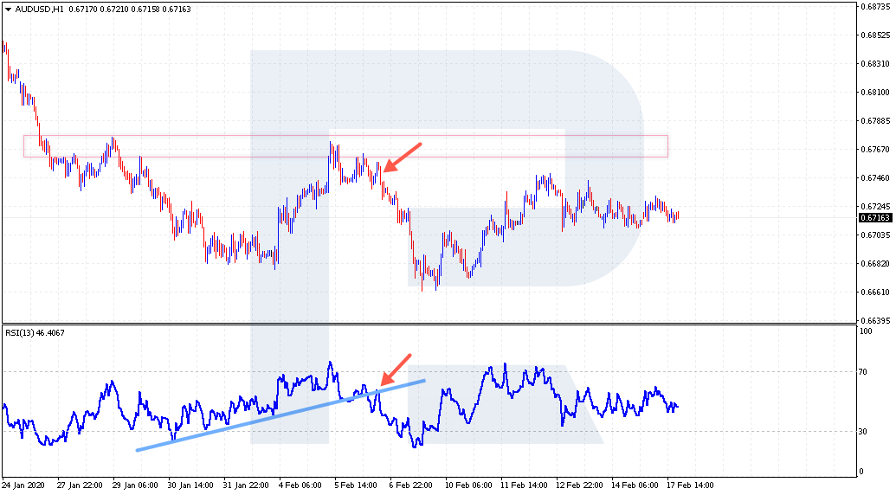Click the 10 Feb 06:00 time label

click(468, 485)
